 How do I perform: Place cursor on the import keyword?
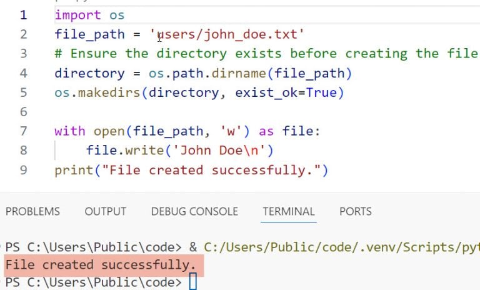point(77,15)
